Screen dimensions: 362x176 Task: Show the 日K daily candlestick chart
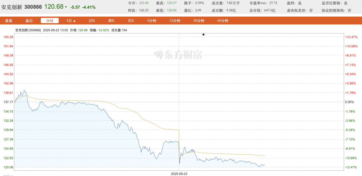pos(92,21)
